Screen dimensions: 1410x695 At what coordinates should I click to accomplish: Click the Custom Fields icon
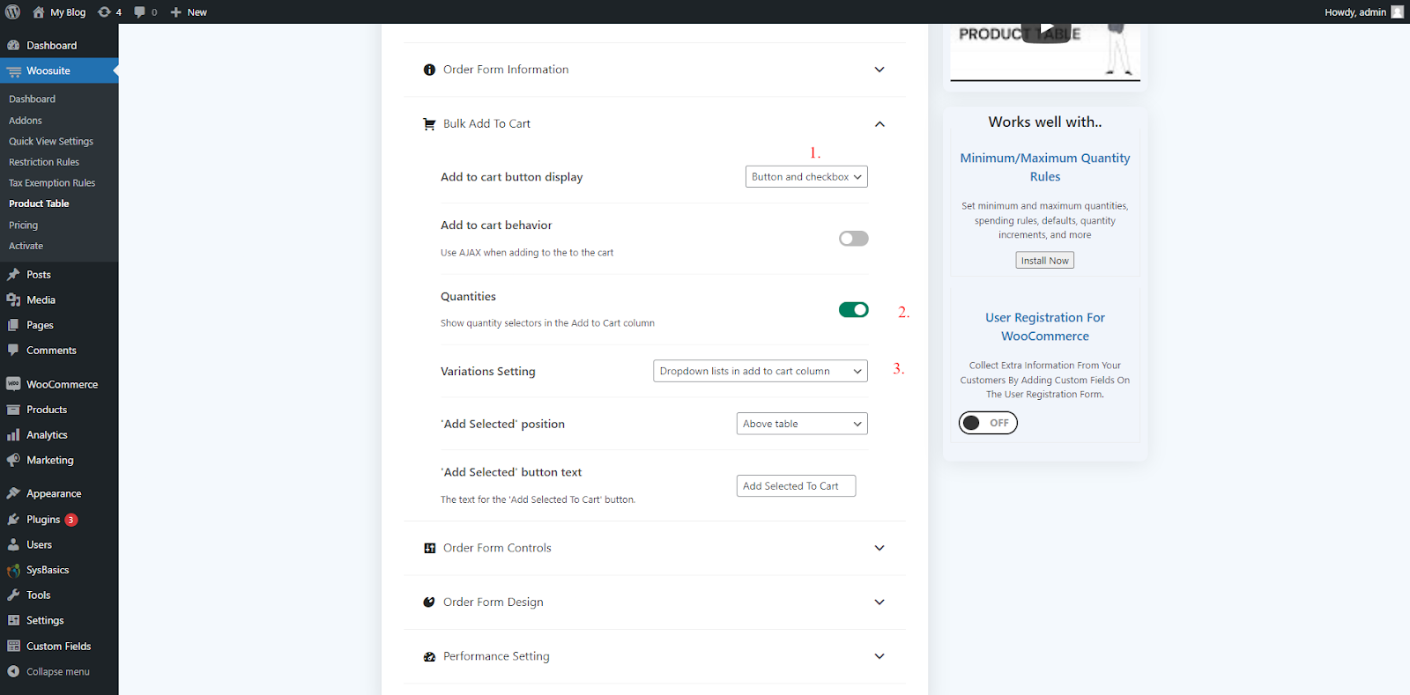point(13,647)
